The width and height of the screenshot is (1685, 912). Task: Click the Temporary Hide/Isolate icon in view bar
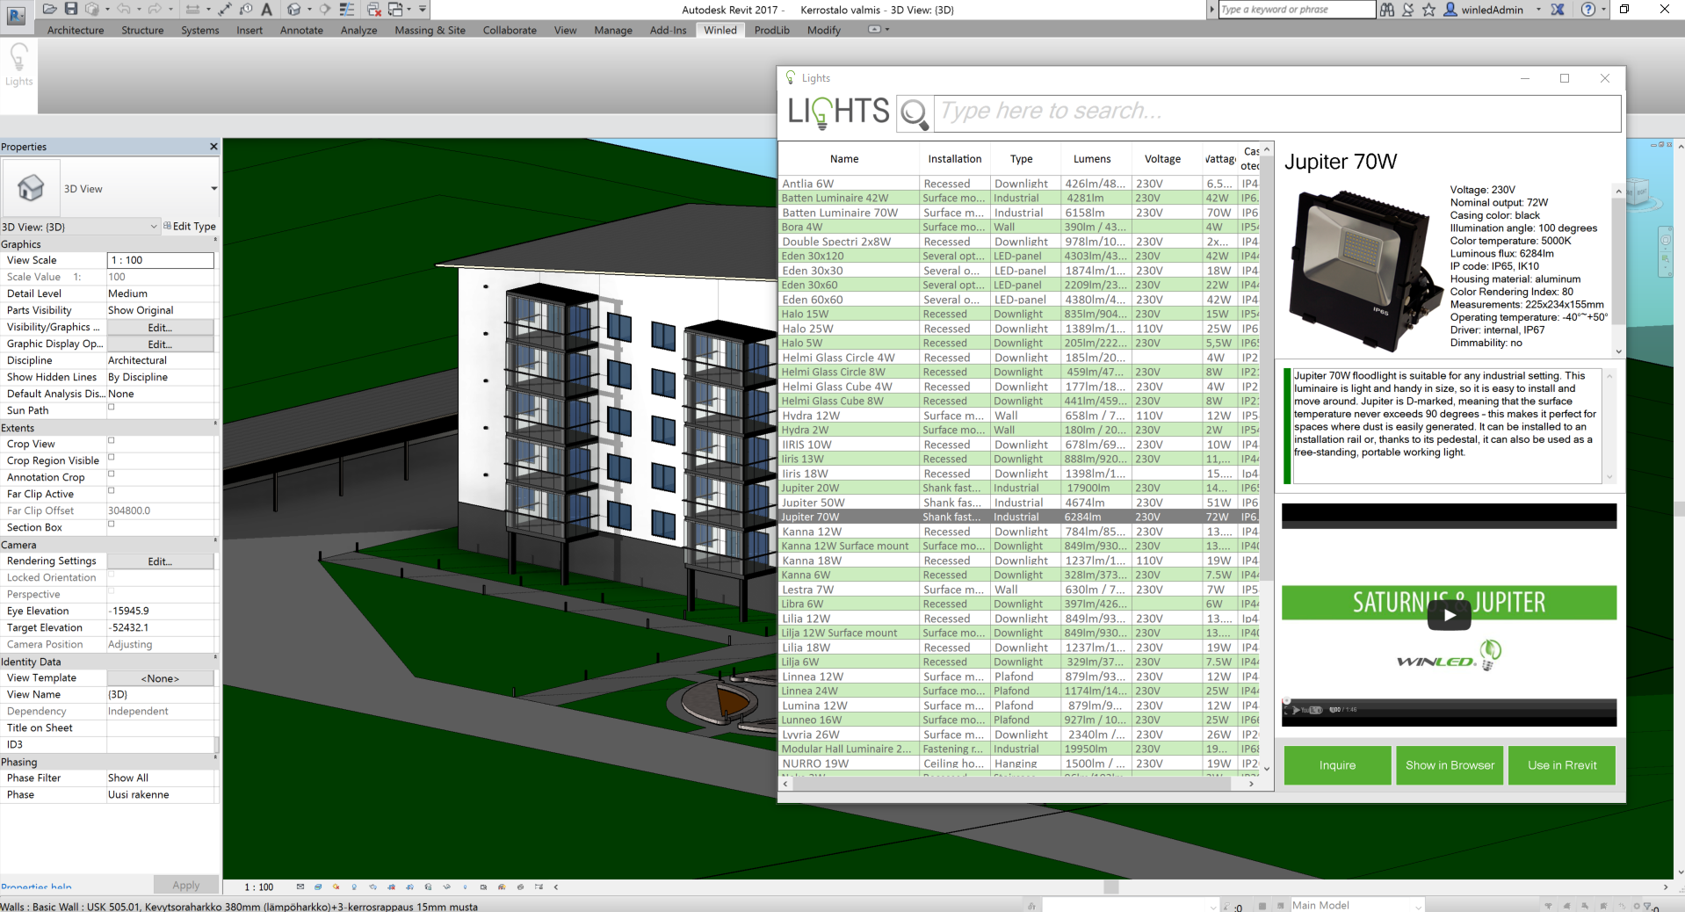tap(447, 887)
